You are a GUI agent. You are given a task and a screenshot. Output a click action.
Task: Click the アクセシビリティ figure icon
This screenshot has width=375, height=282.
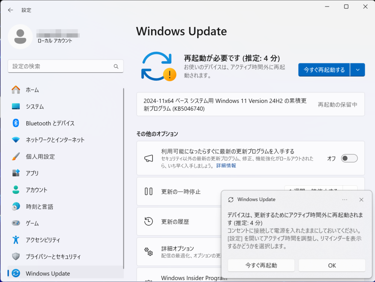[x=16, y=240]
